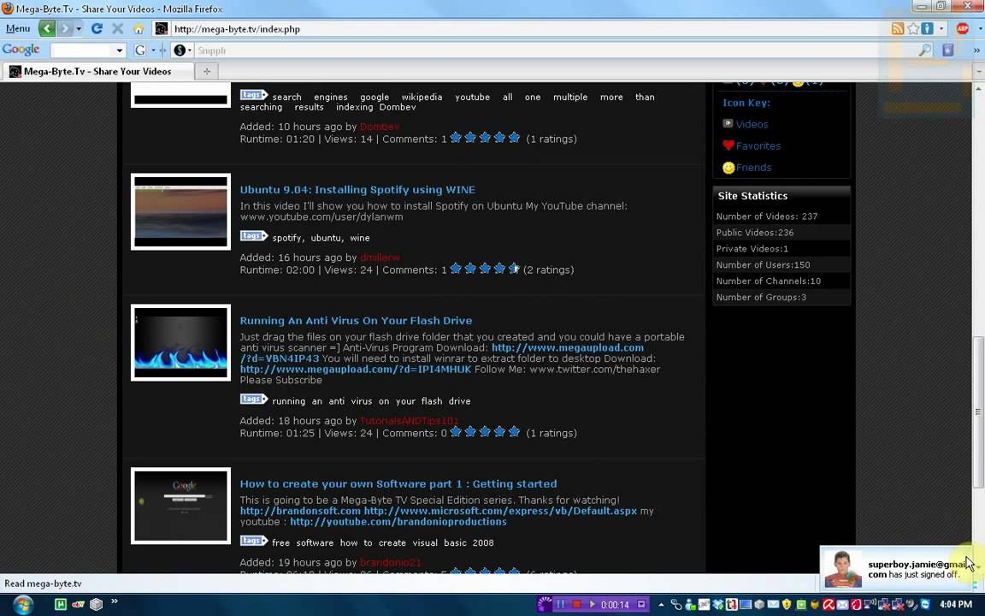Expand the toolbar overflow chevron
The width and height of the screenshot is (985, 616).
pyautogui.click(x=976, y=50)
